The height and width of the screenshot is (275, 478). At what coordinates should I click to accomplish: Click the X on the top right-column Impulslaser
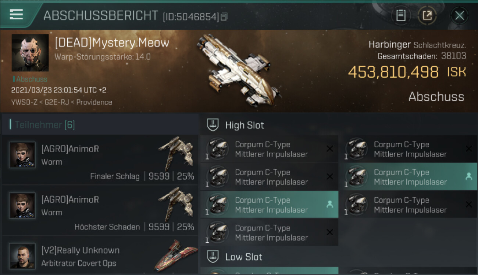pyautogui.click(x=469, y=149)
